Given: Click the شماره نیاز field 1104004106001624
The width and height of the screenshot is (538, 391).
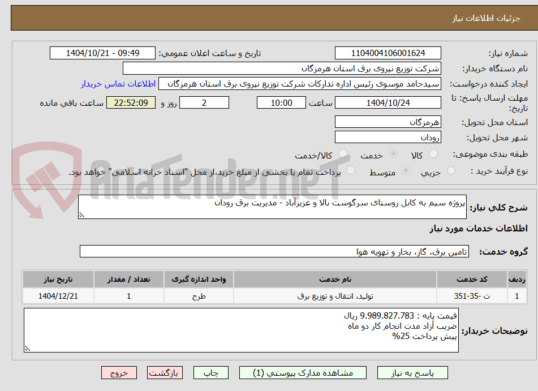Looking at the screenshot, I should (388, 53).
